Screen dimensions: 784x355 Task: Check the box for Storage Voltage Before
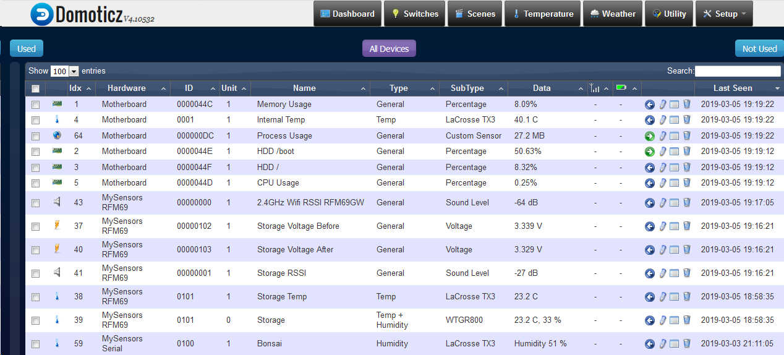tap(36, 226)
